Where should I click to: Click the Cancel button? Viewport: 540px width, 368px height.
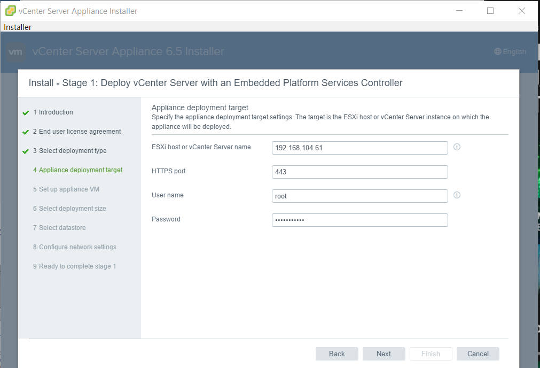tap(478, 354)
